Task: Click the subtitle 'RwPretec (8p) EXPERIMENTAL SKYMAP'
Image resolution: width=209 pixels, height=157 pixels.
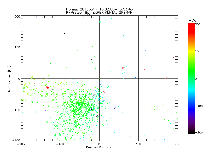Action: [x=99, y=13]
